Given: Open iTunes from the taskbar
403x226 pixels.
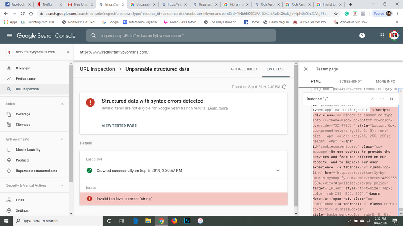Looking at the screenshot, I should (x=200, y=221).
